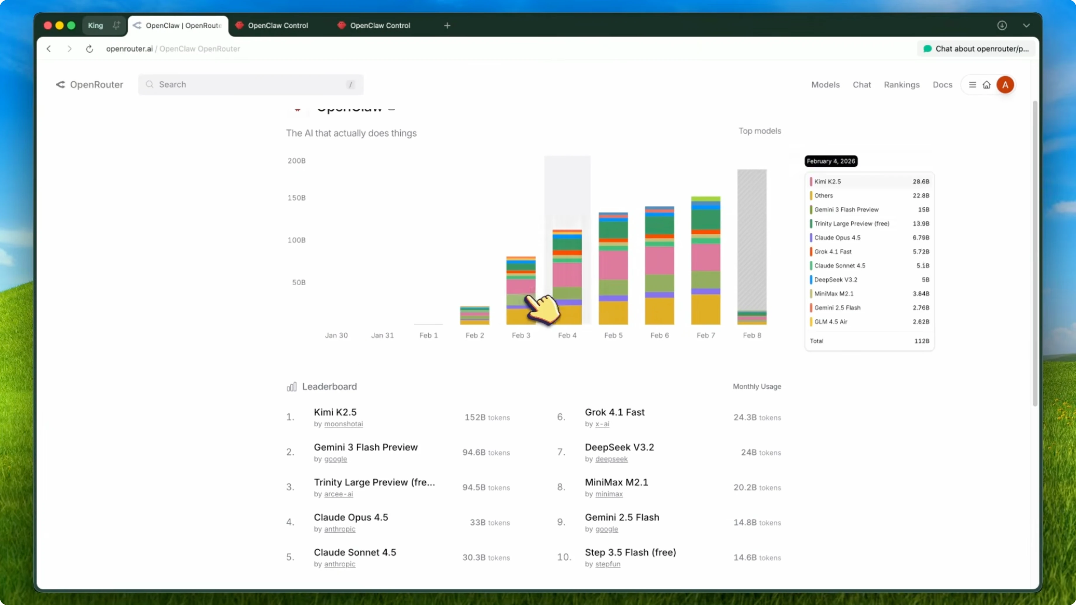Viewport: 1076px width, 605px height.
Task: Click the moonshotai author link
Action: (x=343, y=424)
